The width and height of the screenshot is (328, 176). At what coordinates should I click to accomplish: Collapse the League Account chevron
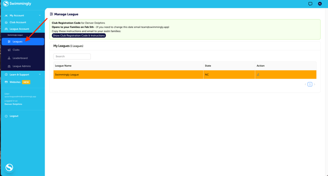point(40,29)
